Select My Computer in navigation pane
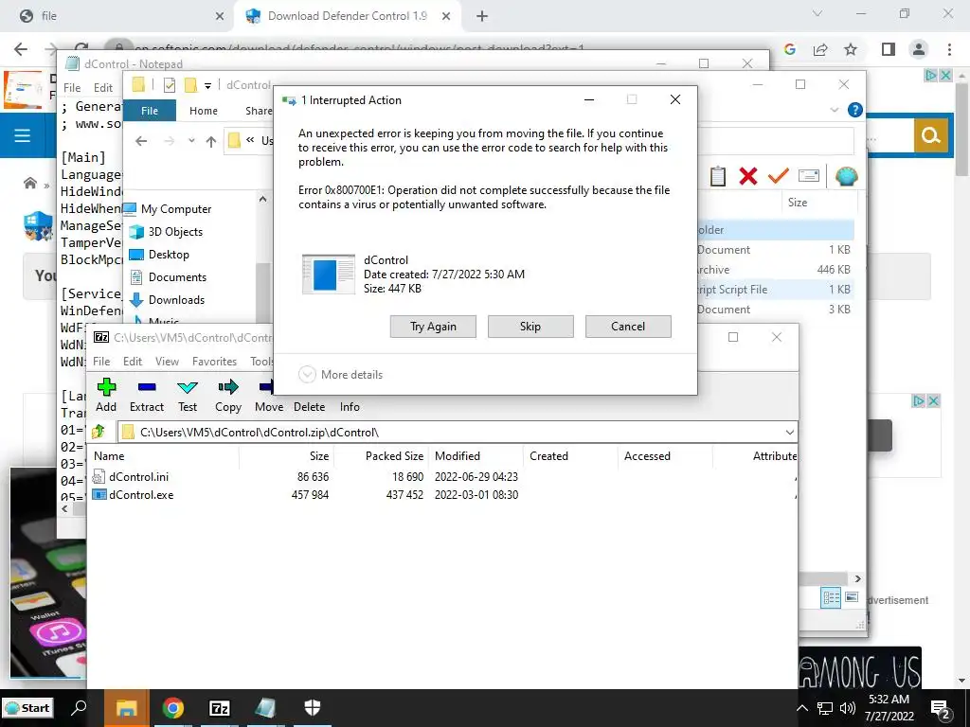Image resolution: width=970 pixels, height=727 pixels. tap(175, 209)
